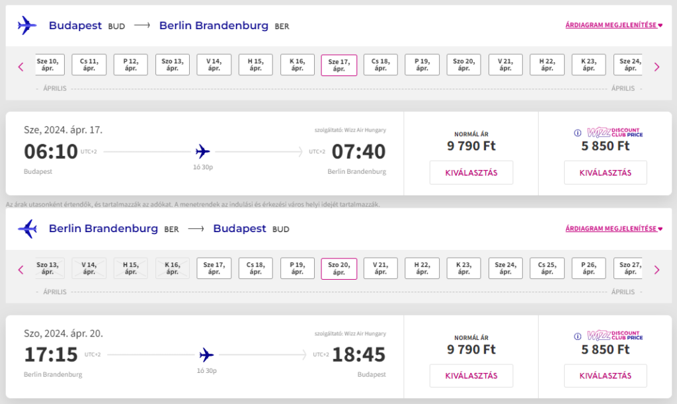The height and width of the screenshot is (404, 677).
Task: Choose return Discount Club Kiválasztás button
Action: pos(605,376)
